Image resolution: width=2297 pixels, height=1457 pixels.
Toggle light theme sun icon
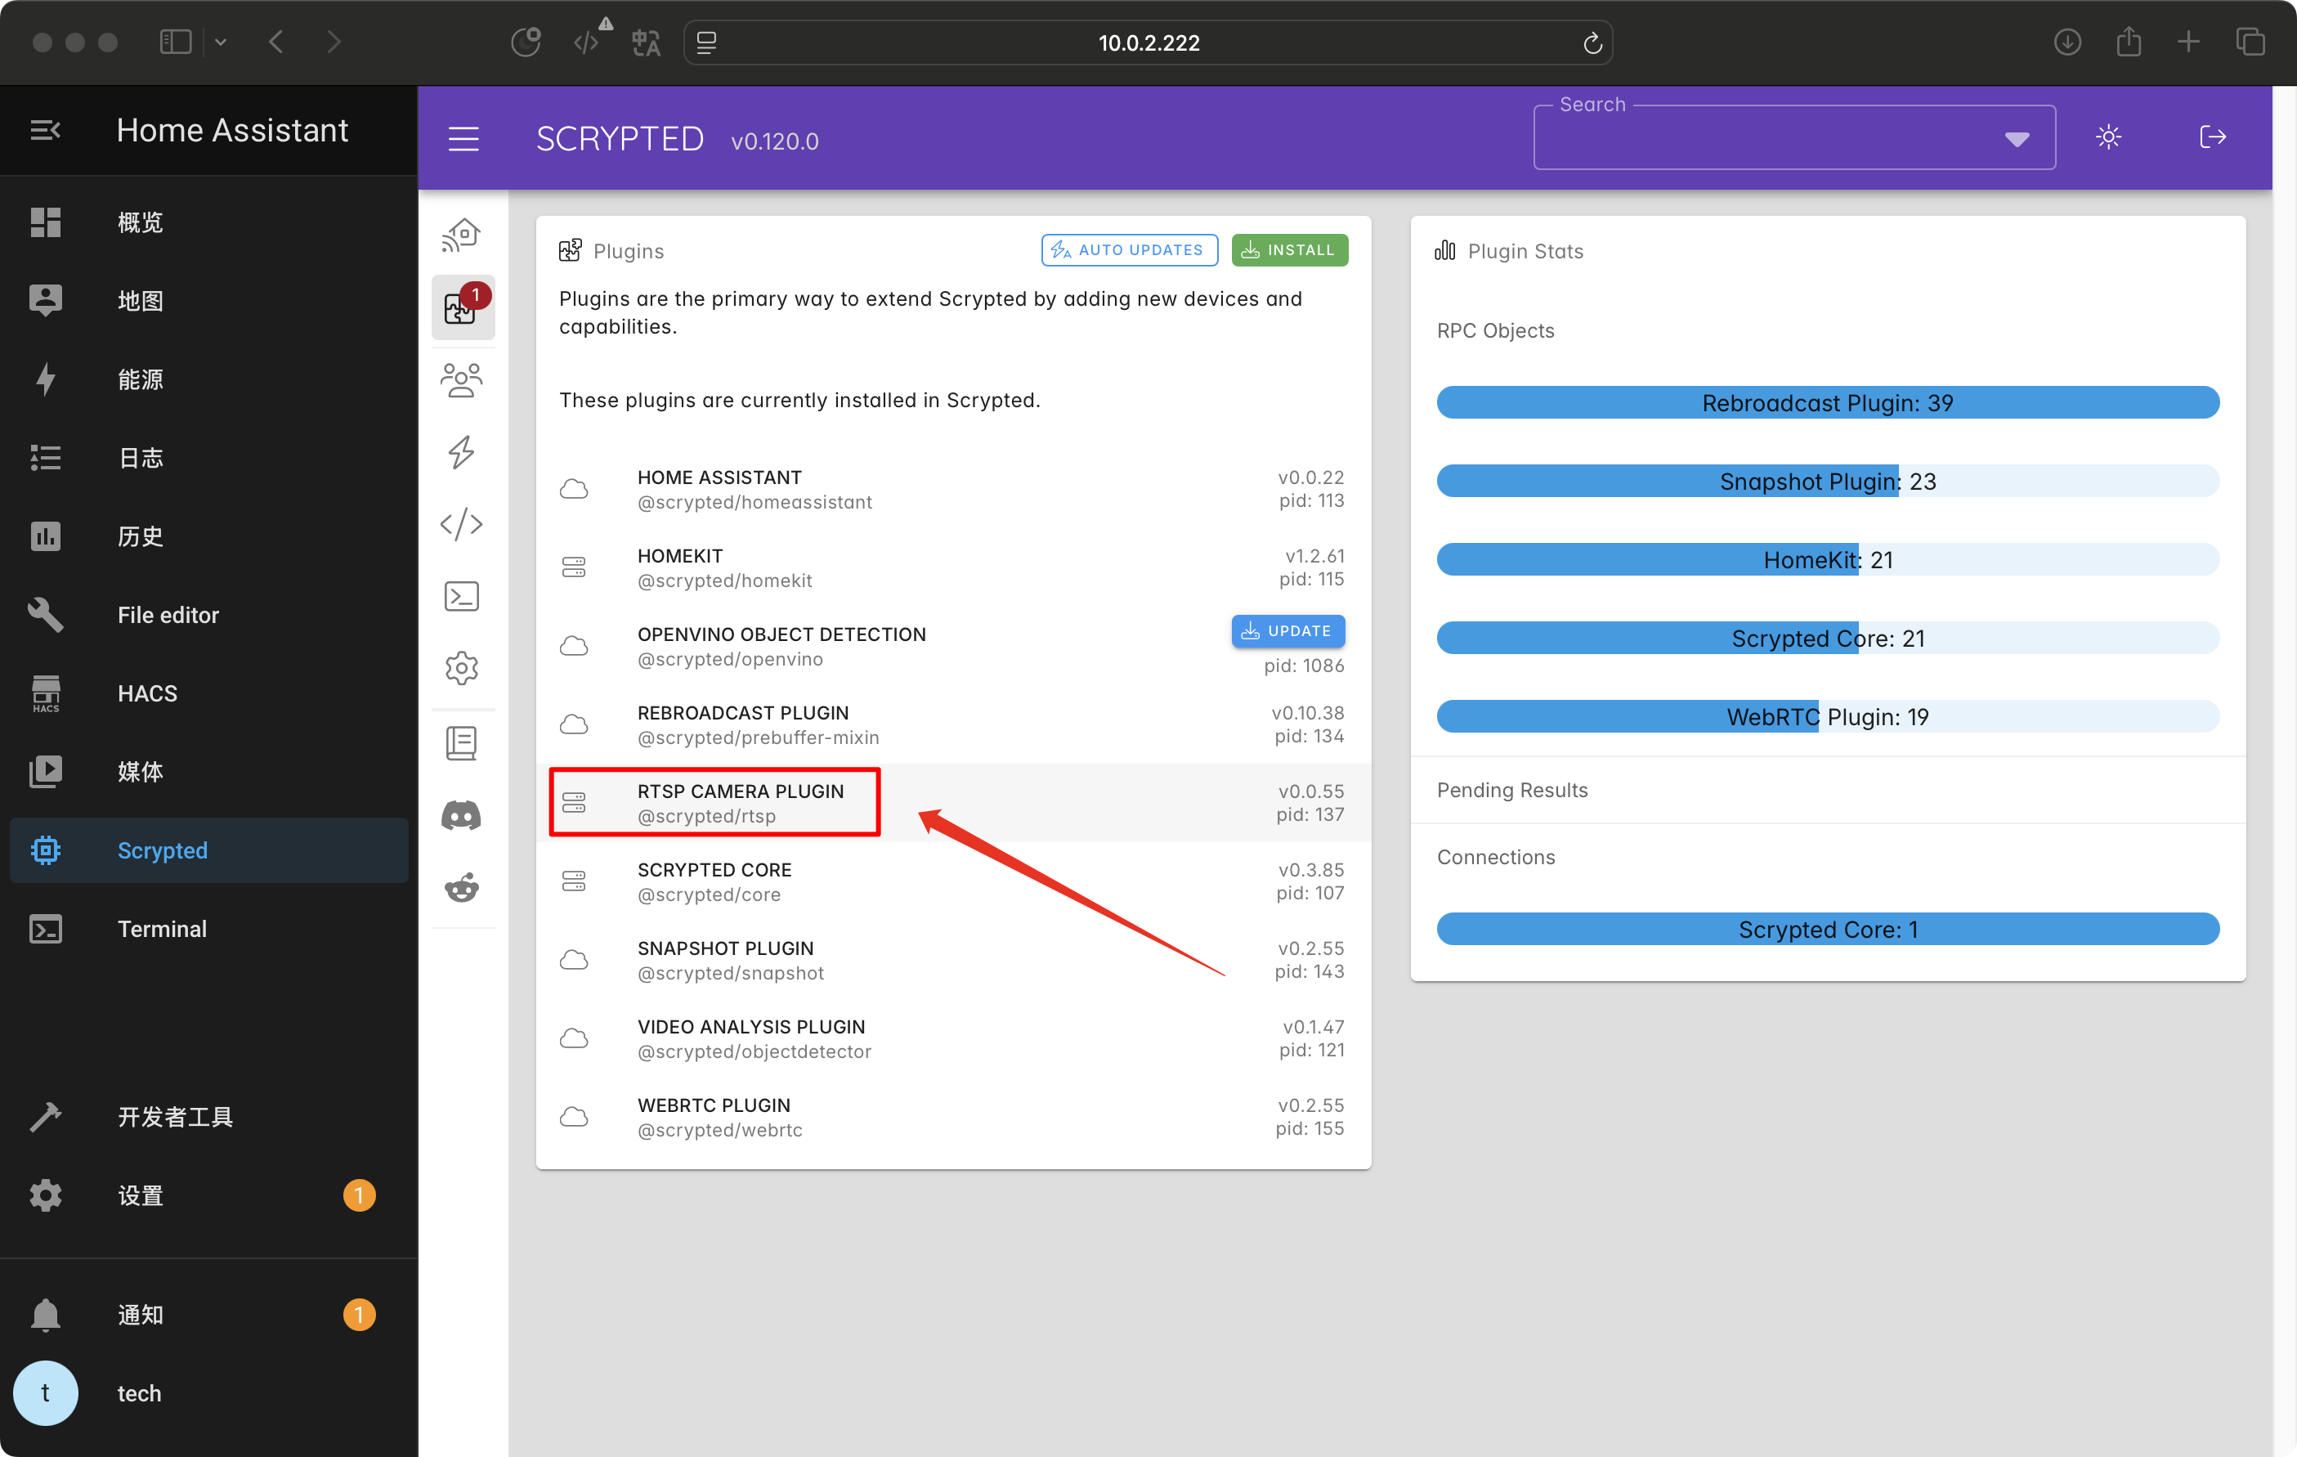pyautogui.click(x=2108, y=137)
